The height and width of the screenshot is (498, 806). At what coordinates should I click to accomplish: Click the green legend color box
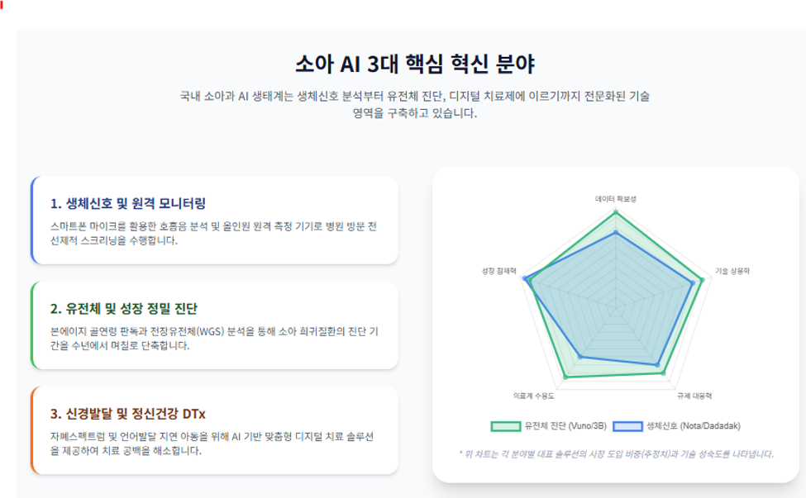tap(506, 426)
